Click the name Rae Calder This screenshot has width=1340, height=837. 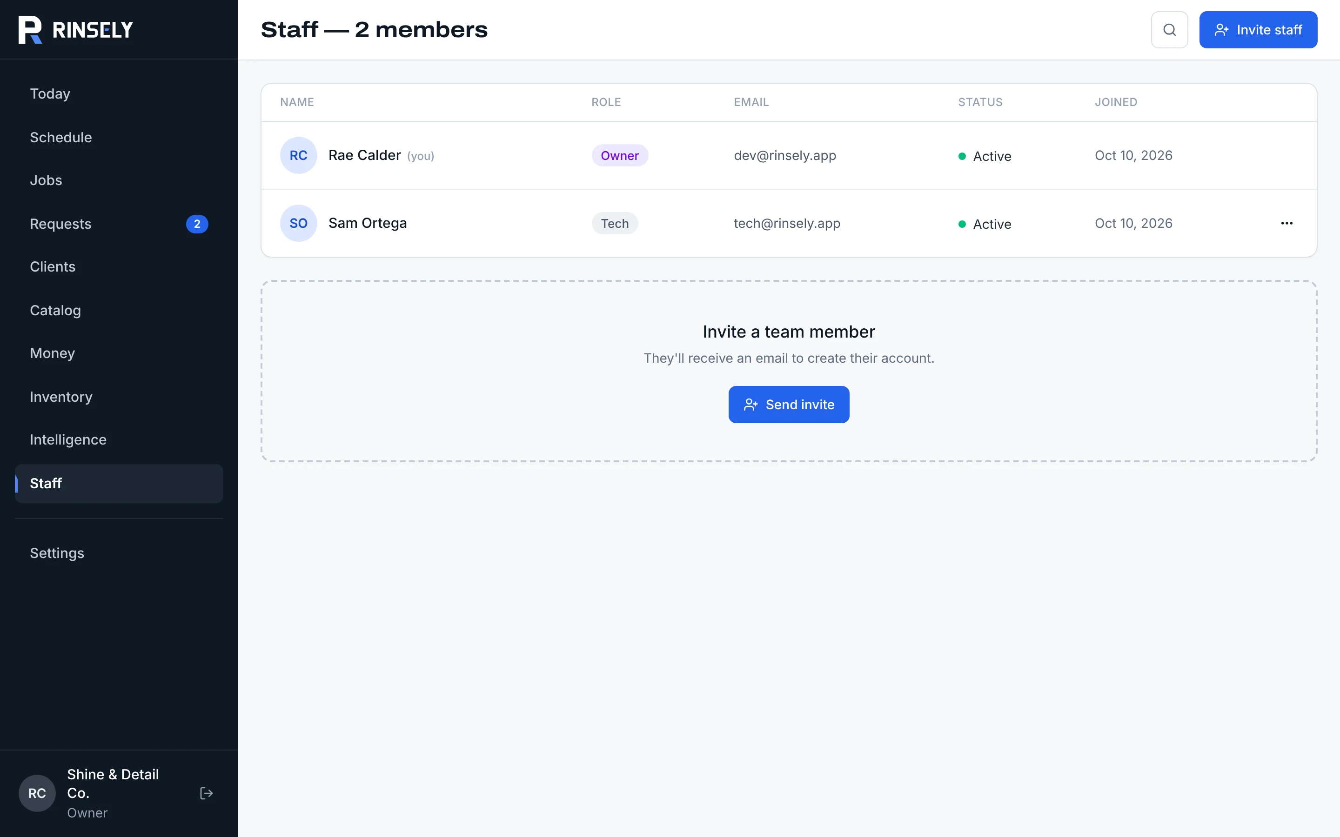364,156
